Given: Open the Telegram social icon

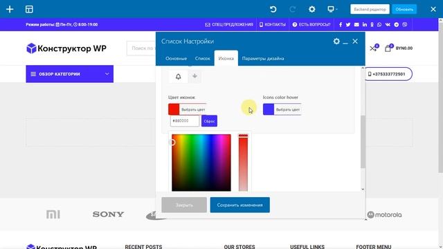Looking at the screenshot, I should coord(397,25).
